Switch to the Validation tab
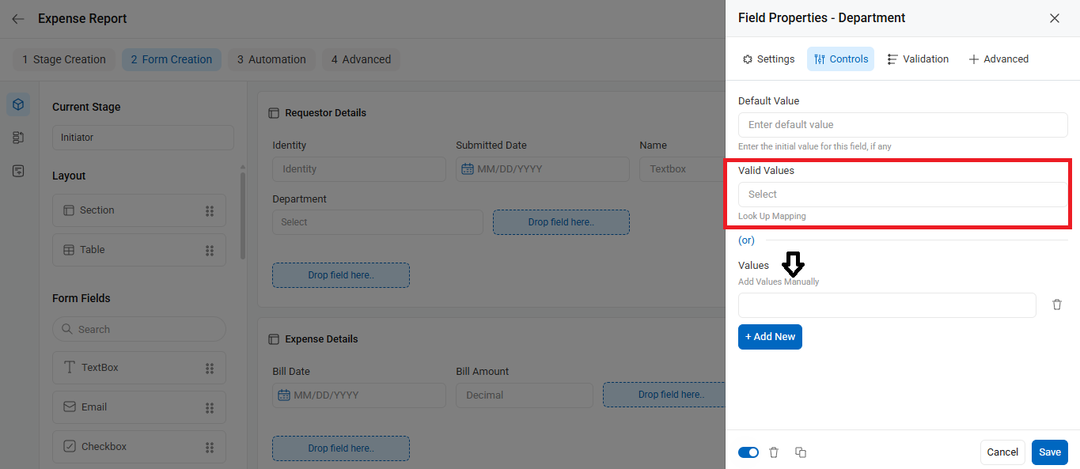1080x469 pixels. (918, 59)
